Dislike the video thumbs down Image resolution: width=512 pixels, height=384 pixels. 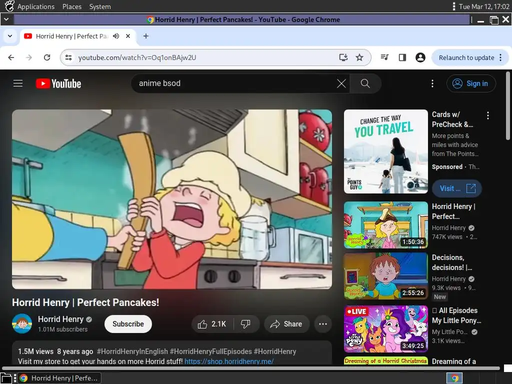[x=245, y=324]
